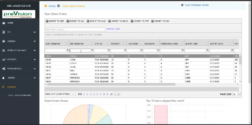Click the Export to XLS icon

[x=68, y=21]
